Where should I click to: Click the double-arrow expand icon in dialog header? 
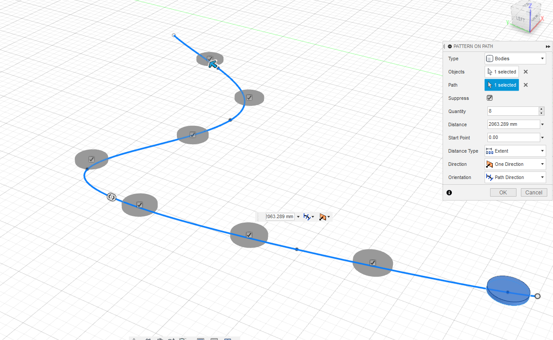coord(548,46)
